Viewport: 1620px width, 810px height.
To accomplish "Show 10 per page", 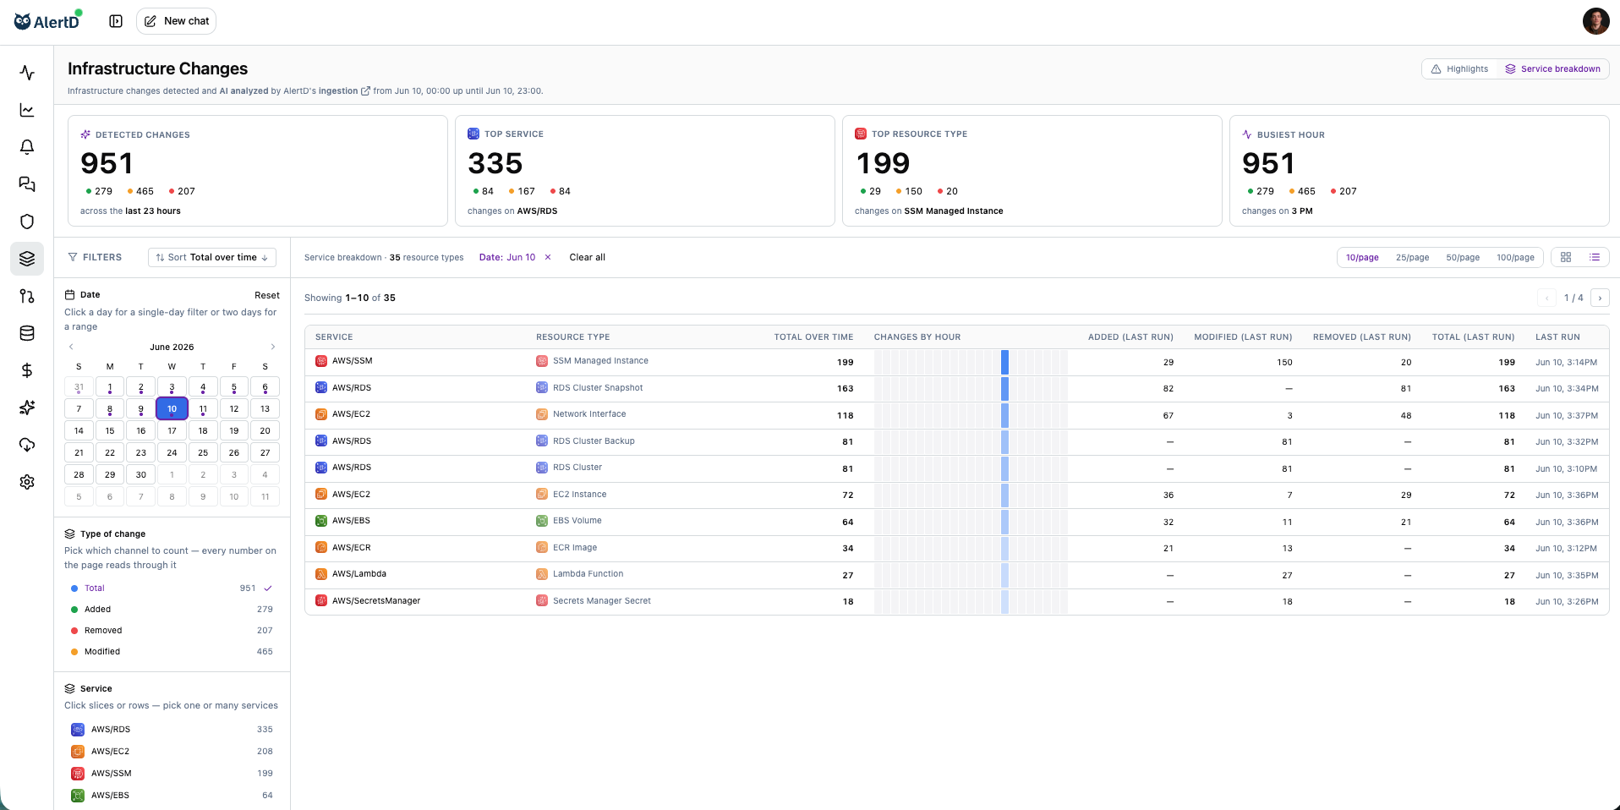I will pos(1362,258).
